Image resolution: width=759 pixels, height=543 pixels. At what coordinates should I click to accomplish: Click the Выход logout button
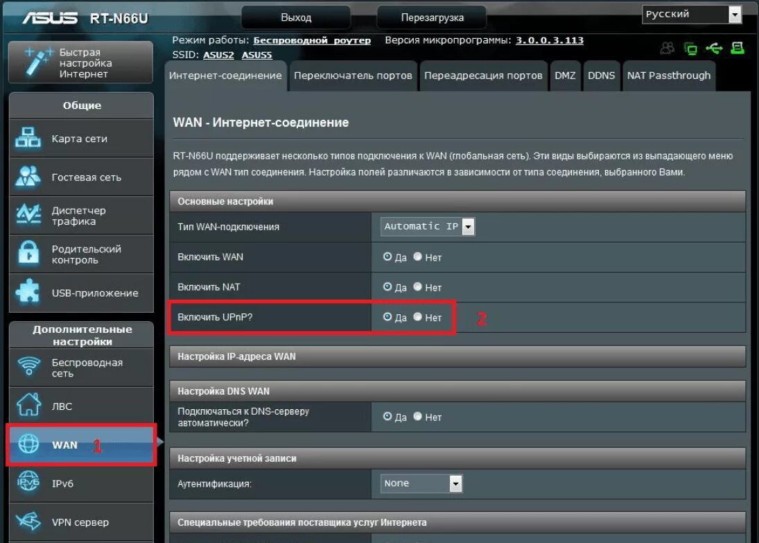pyautogui.click(x=296, y=17)
